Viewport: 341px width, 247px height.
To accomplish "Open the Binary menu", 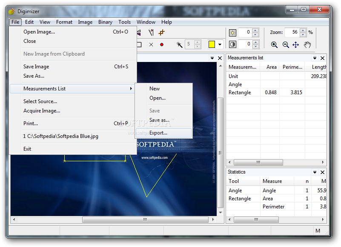I will point(105,22).
